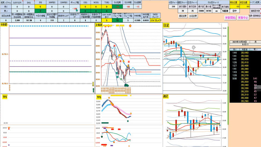
Task: Click the green up arrow on 5分足 chart
Action: click(93, 90)
